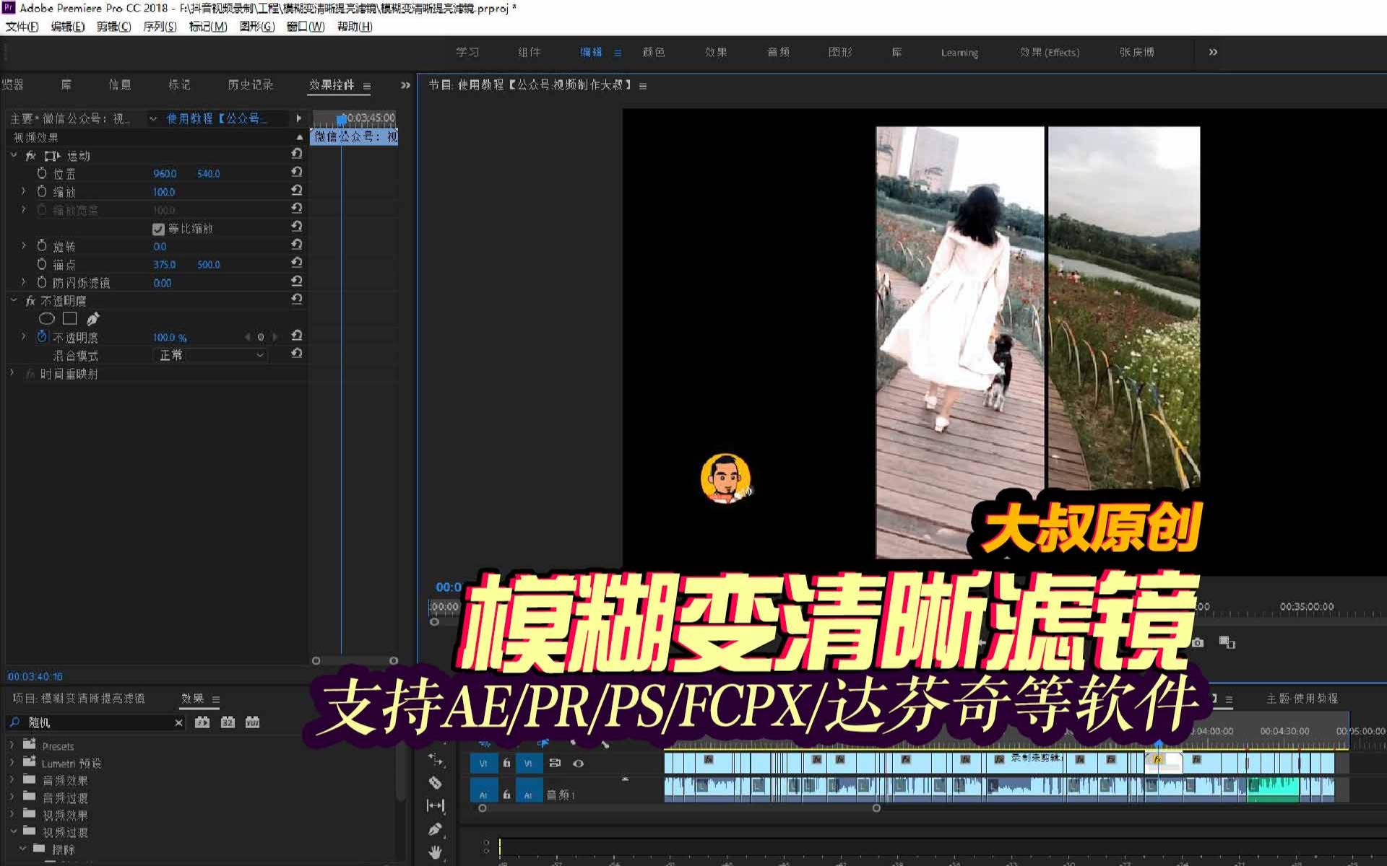Create an ellipse mask under 不透明度
This screenshot has width=1387, height=866.
point(47,318)
